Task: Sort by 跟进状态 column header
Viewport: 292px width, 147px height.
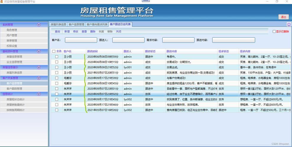Action: 155,51
